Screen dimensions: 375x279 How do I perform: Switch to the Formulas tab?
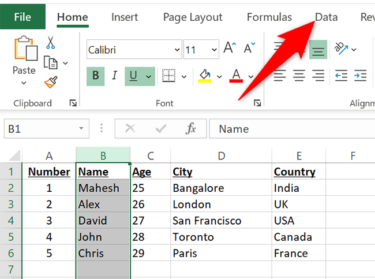pyautogui.click(x=269, y=17)
